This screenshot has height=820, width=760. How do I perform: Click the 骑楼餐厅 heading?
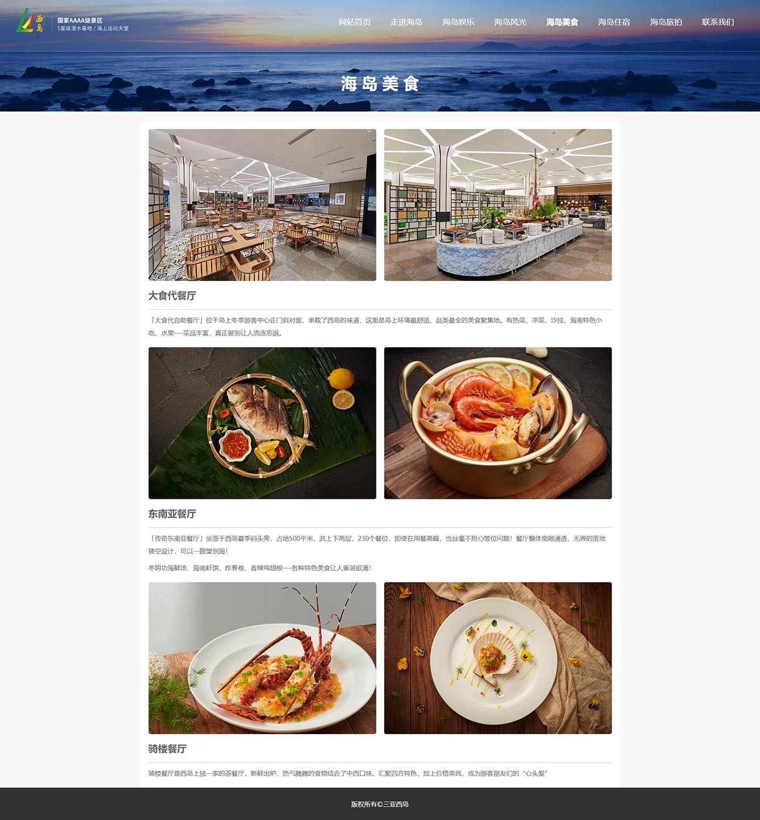click(167, 749)
